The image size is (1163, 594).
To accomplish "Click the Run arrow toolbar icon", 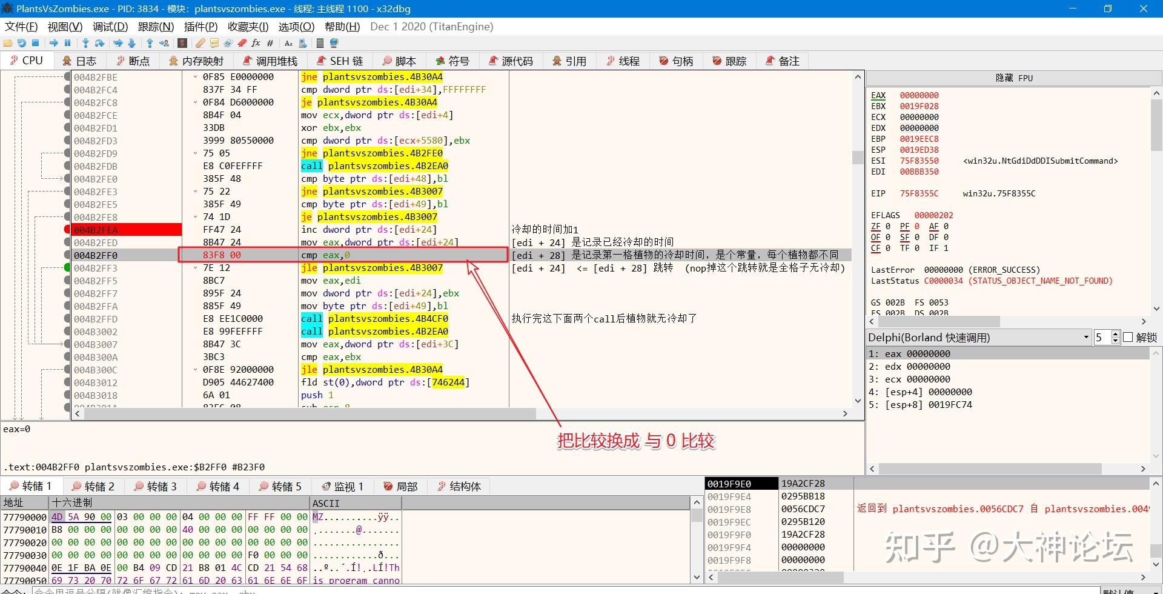I will pos(54,43).
